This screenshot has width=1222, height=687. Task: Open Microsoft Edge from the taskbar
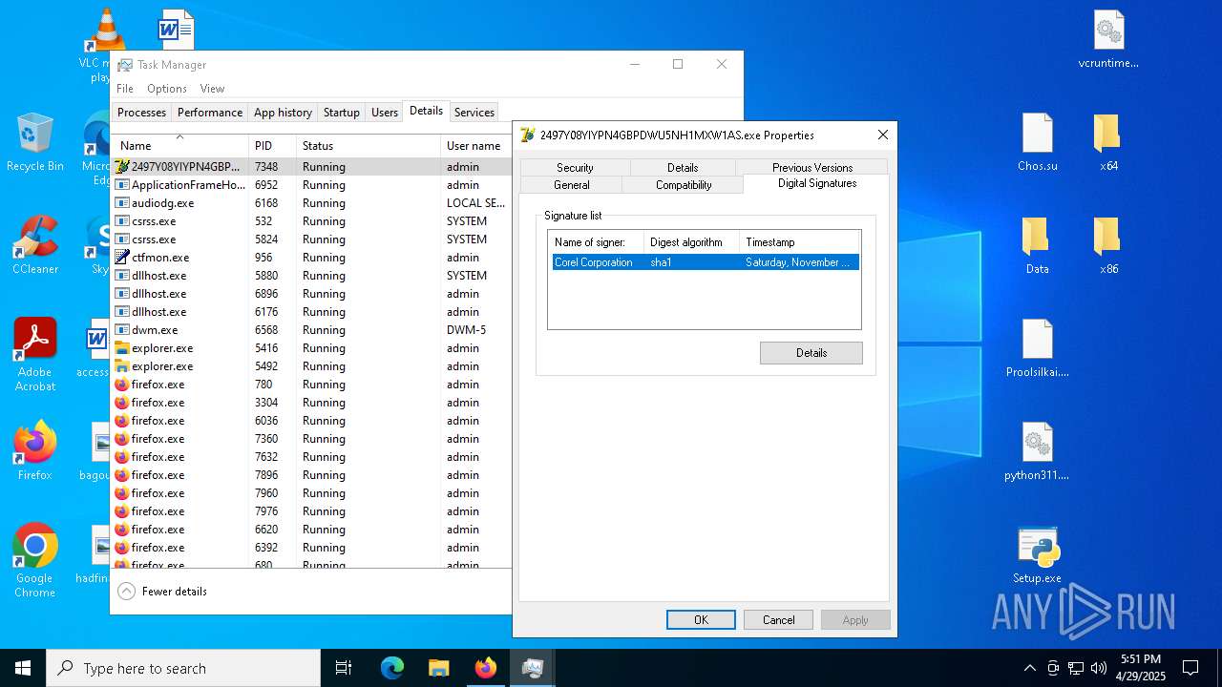[x=392, y=668]
